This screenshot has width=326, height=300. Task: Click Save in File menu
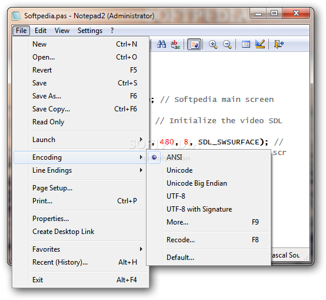[81, 83]
